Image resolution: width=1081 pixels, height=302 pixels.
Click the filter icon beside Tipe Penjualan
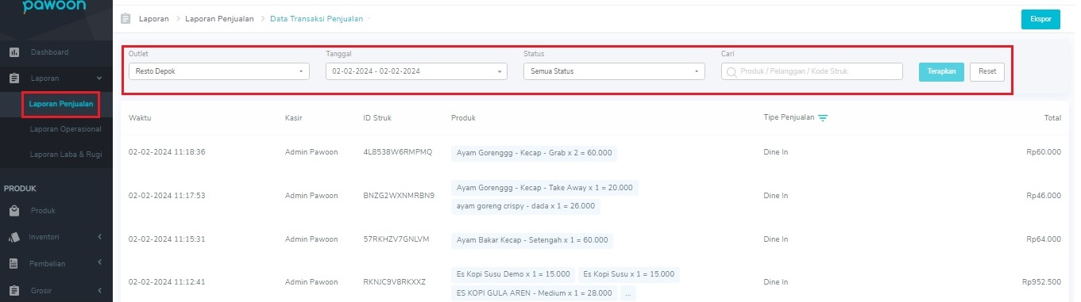click(823, 118)
